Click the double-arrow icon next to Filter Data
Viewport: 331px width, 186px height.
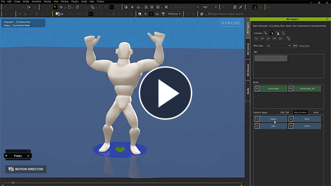coord(295,46)
